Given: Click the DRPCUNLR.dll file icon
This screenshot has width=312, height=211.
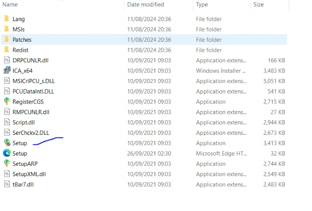Looking at the screenshot, I should pyautogui.click(x=7, y=60).
